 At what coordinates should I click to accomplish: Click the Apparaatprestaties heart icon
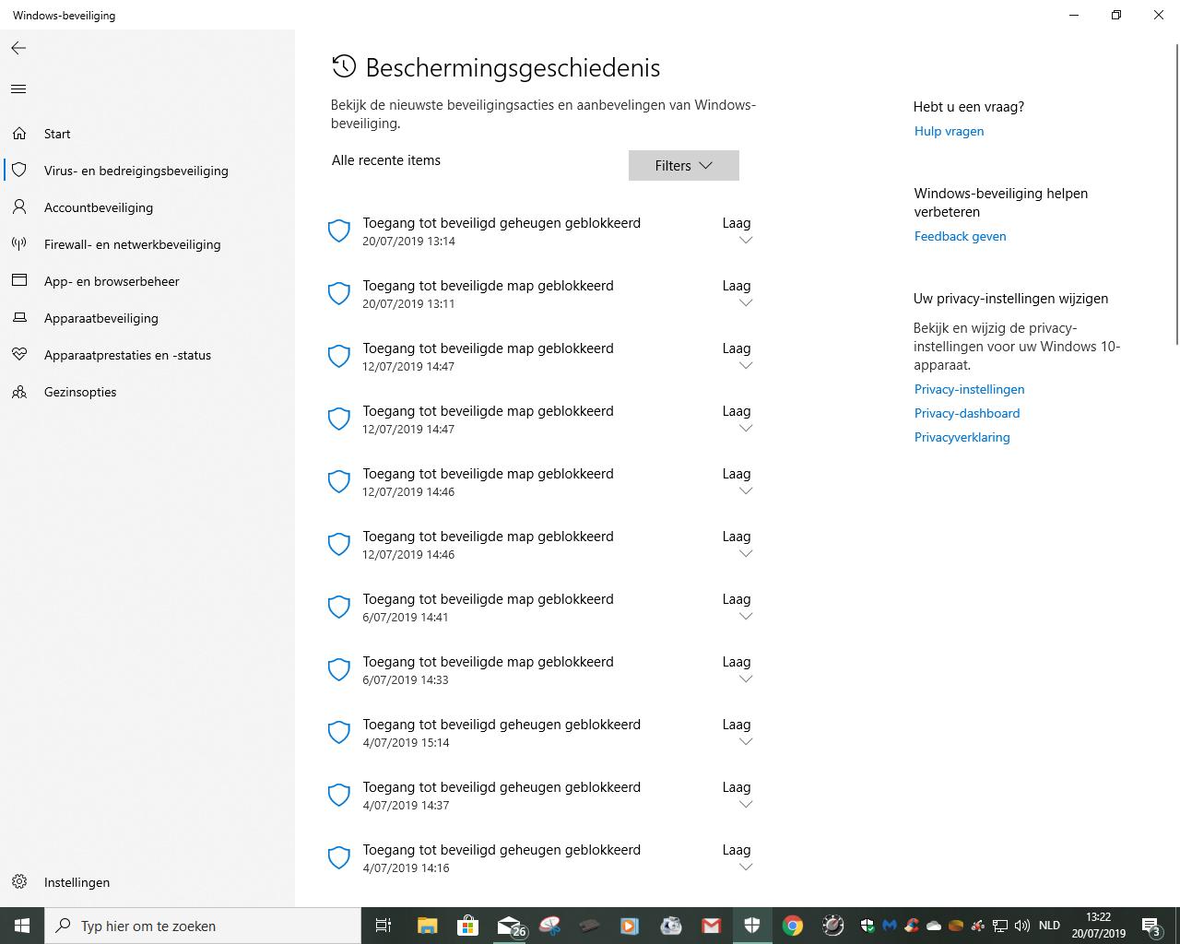tap(19, 355)
